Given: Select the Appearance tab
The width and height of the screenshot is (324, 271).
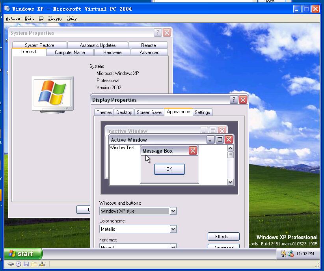Looking at the screenshot, I should (x=179, y=112).
